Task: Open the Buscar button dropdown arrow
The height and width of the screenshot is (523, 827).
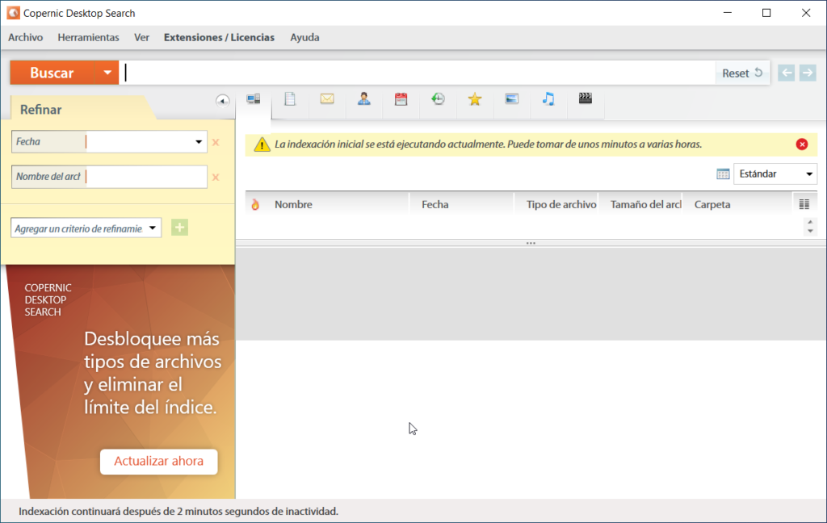Action: [x=107, y=73]
